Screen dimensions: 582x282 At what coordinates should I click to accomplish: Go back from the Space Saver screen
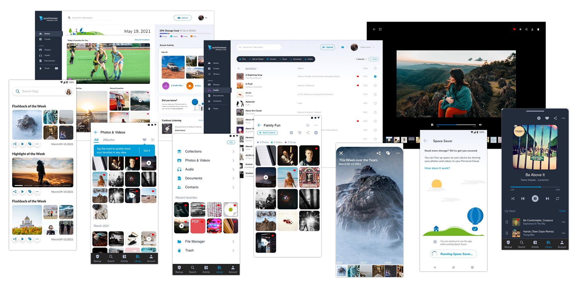pyautogui.click(x=426, y=141)
